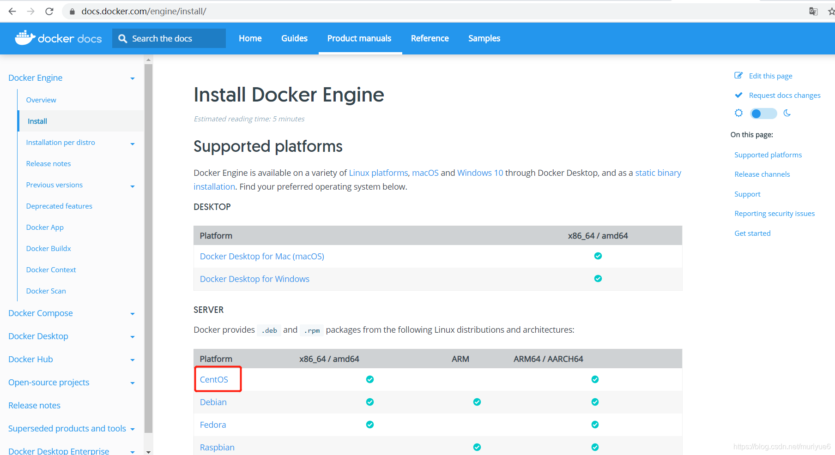Click the sun light-mode icon
This screenshot has width=835, height=455.
(x=738, y=113)
